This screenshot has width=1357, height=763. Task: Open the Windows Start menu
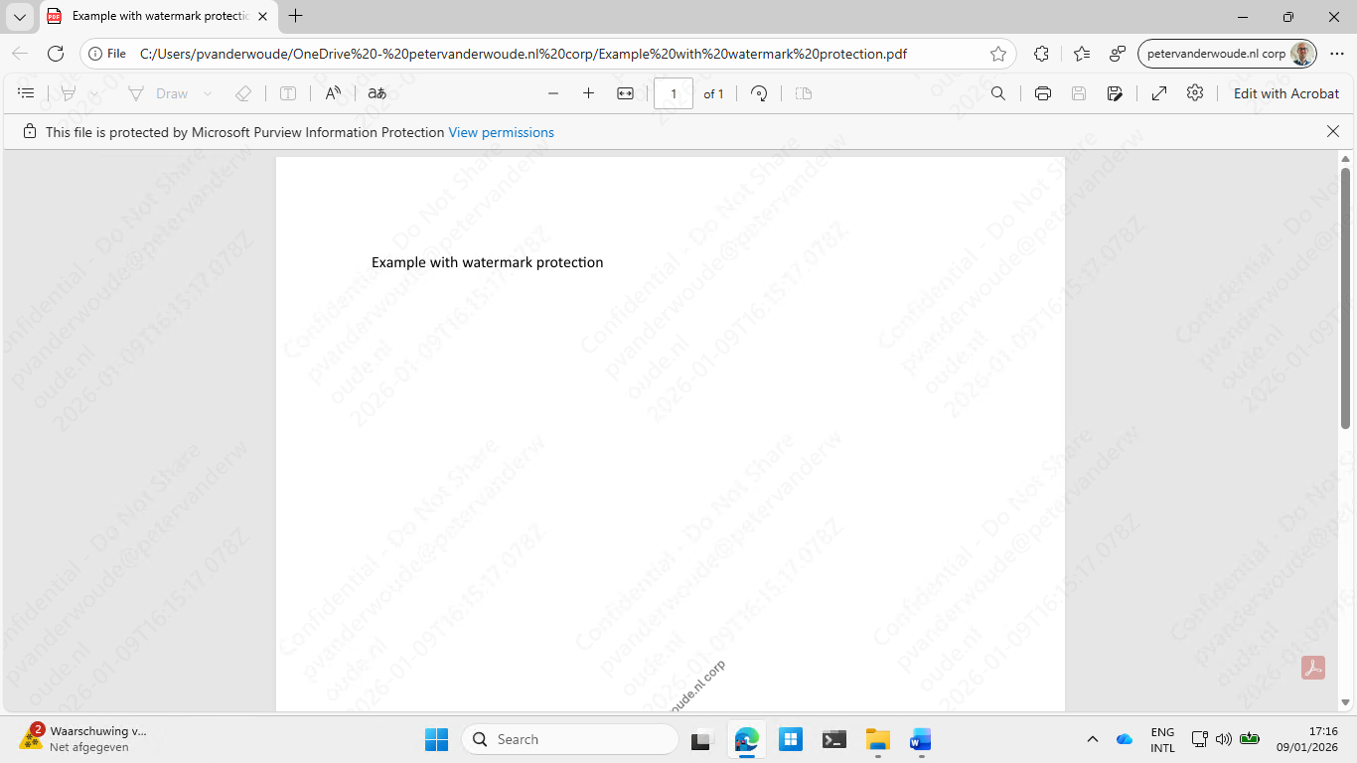coord(436,739)
